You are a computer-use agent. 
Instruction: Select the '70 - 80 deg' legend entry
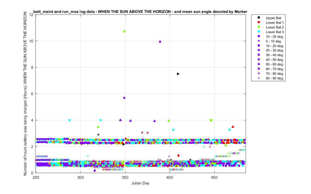click(274, 73)
